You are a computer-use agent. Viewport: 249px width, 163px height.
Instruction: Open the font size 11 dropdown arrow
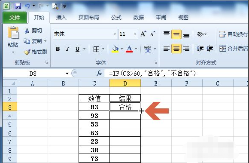(135, 34)
